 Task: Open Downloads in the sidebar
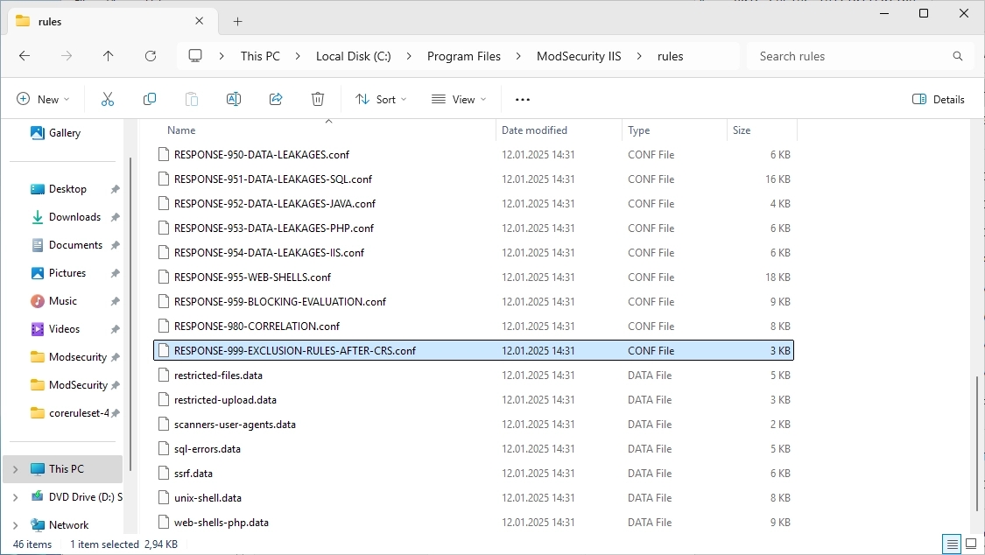tap(74, 217)
